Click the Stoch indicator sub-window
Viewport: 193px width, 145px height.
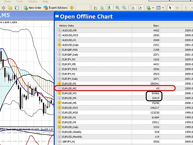pos(27,136)
